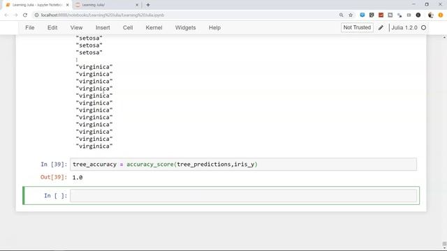Click the orange circle icon at toolbar end
The image size is (447, 251).
click(x=441, y=15)
